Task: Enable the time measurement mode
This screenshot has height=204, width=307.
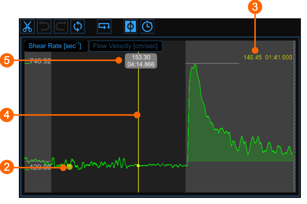Action: [147, 26]
